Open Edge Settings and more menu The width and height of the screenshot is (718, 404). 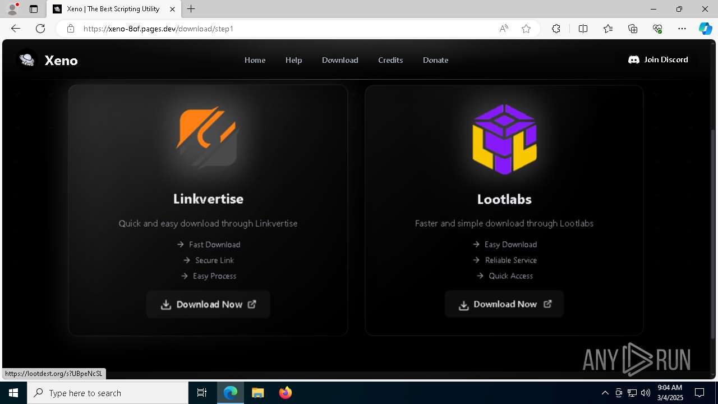[x=682, y=29]
